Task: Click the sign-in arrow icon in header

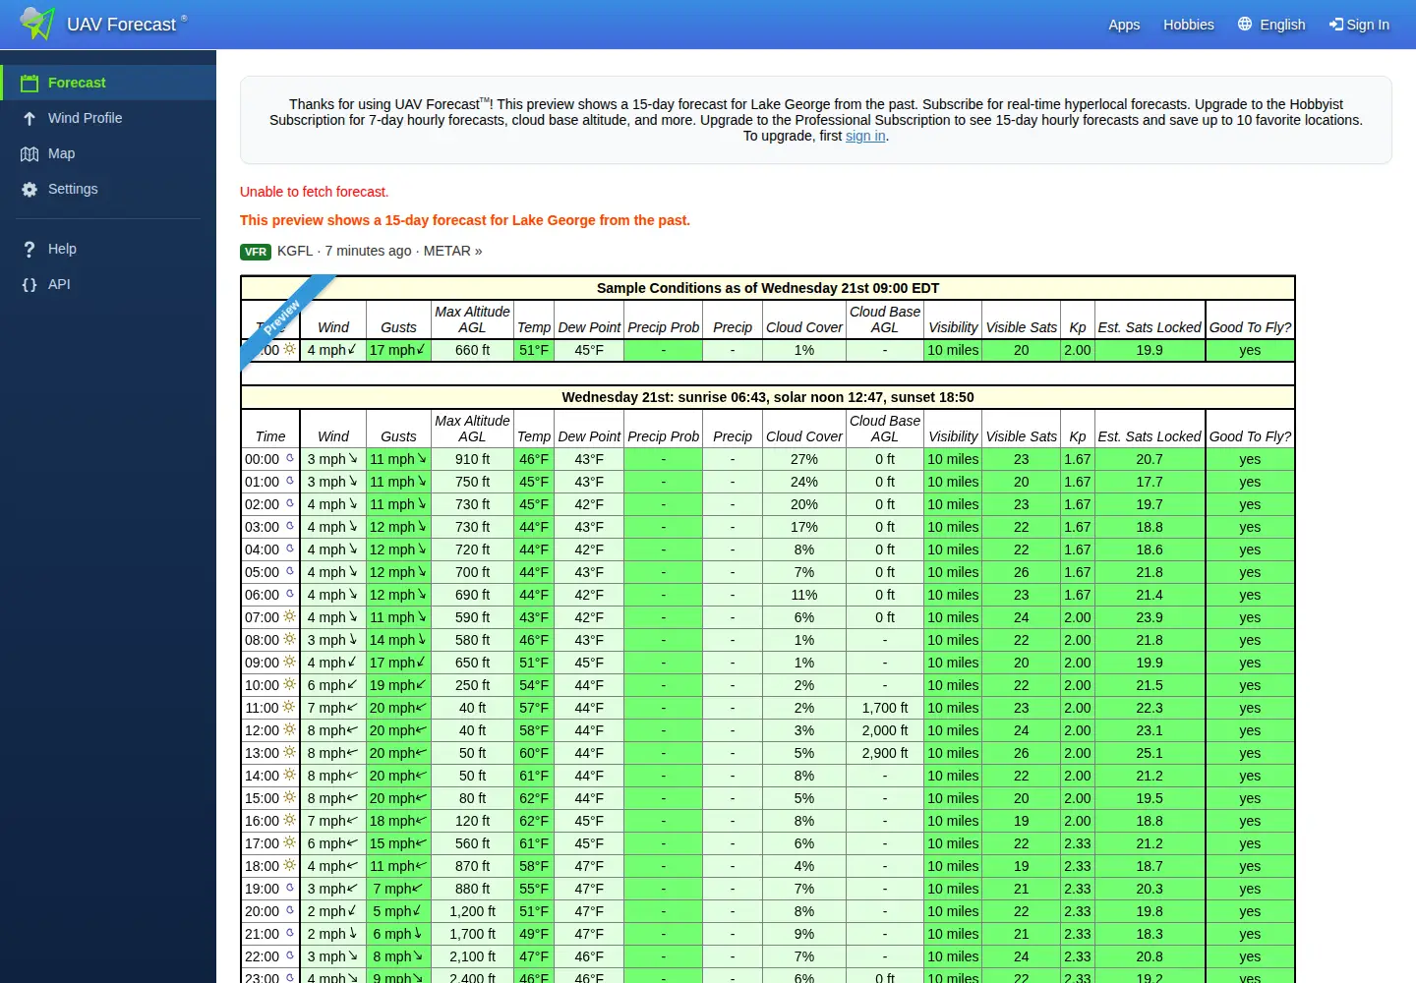Action: [1335, 25]
